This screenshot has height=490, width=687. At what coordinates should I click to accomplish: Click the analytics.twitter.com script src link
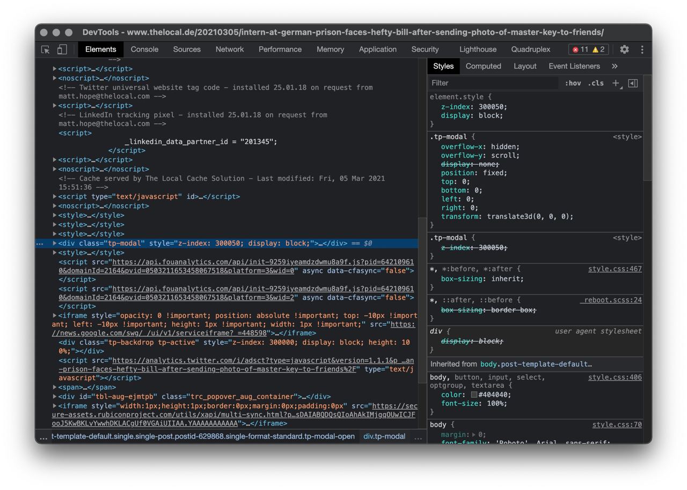(236, 365)
